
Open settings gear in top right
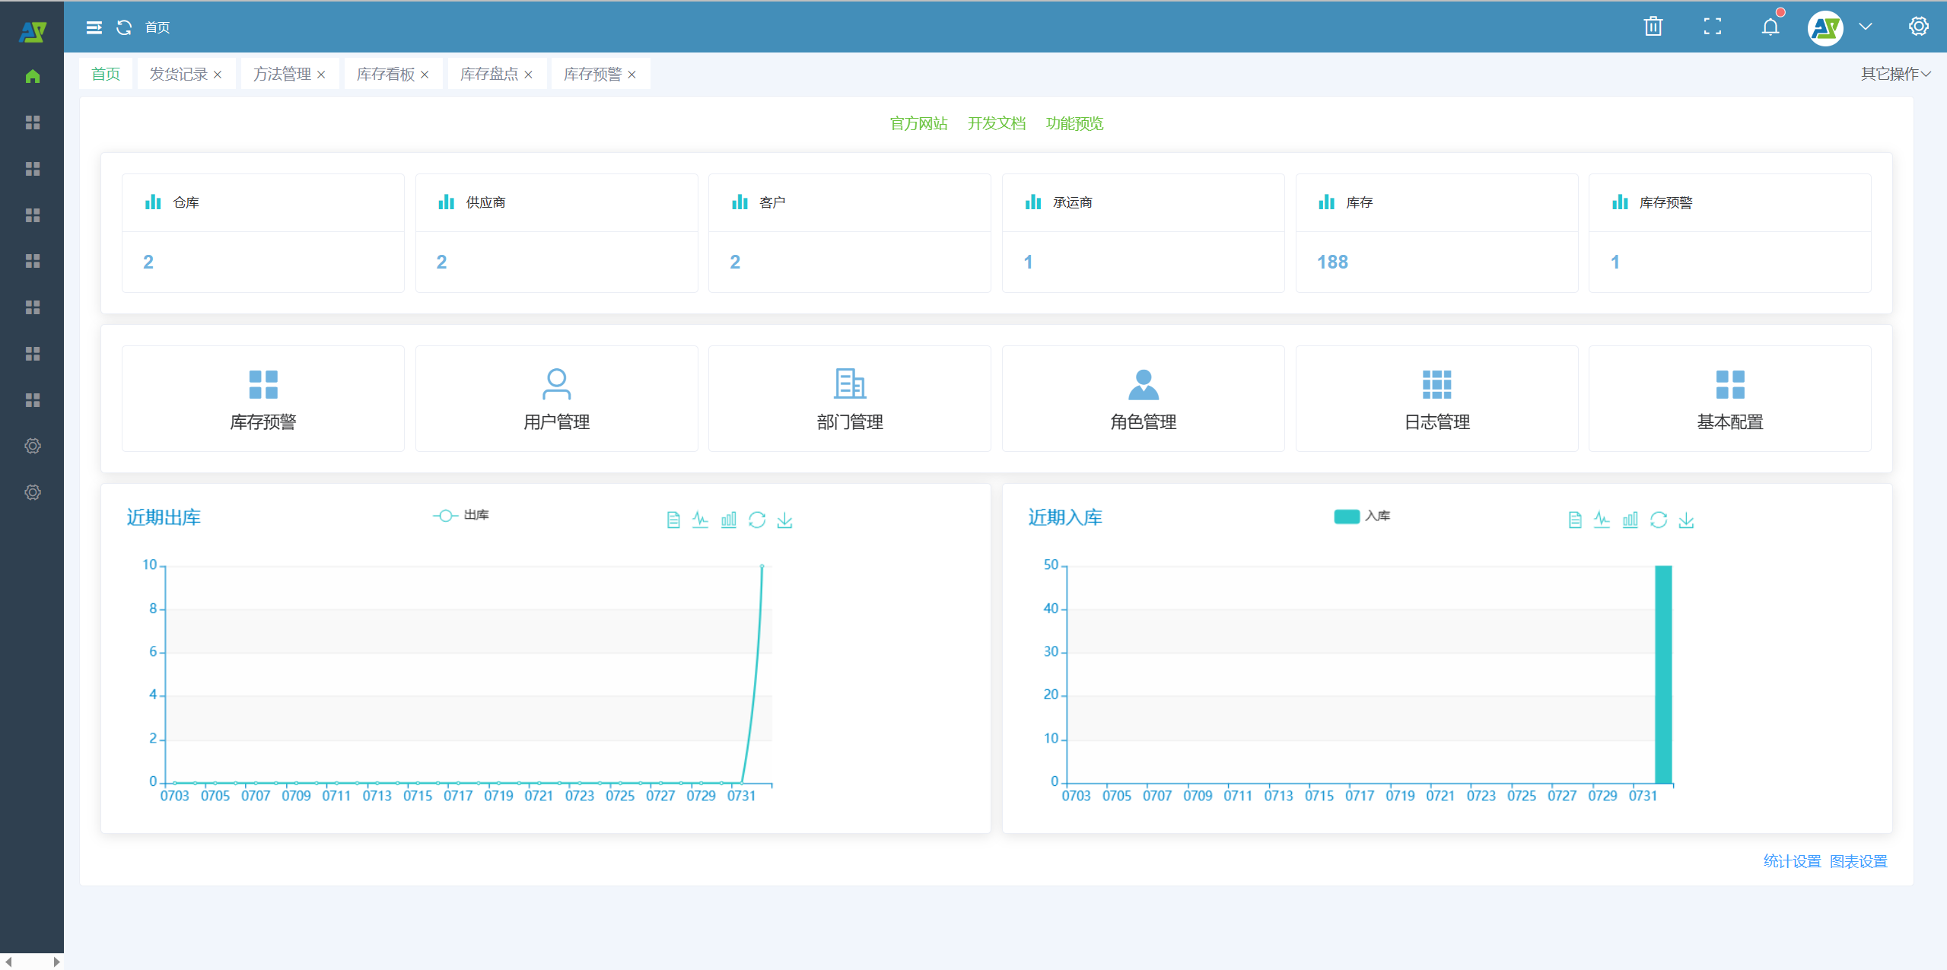coord(1918,27)
